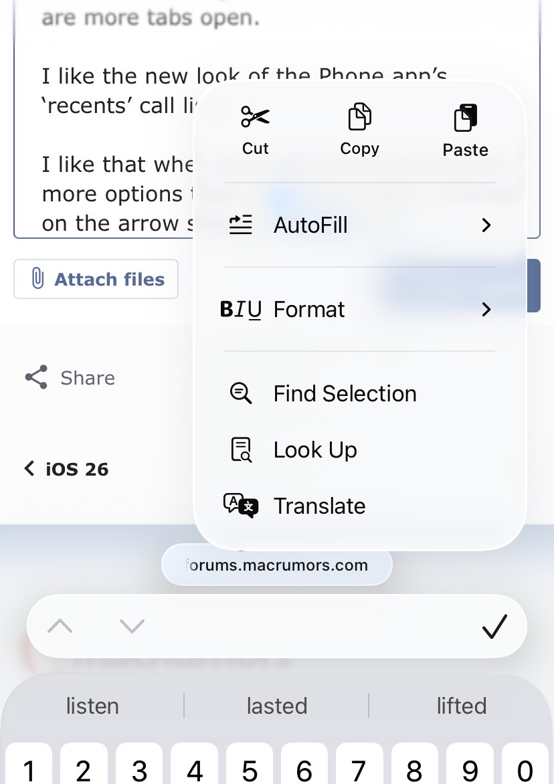
Task: Tap the Share icon
Action: [36, 378]
